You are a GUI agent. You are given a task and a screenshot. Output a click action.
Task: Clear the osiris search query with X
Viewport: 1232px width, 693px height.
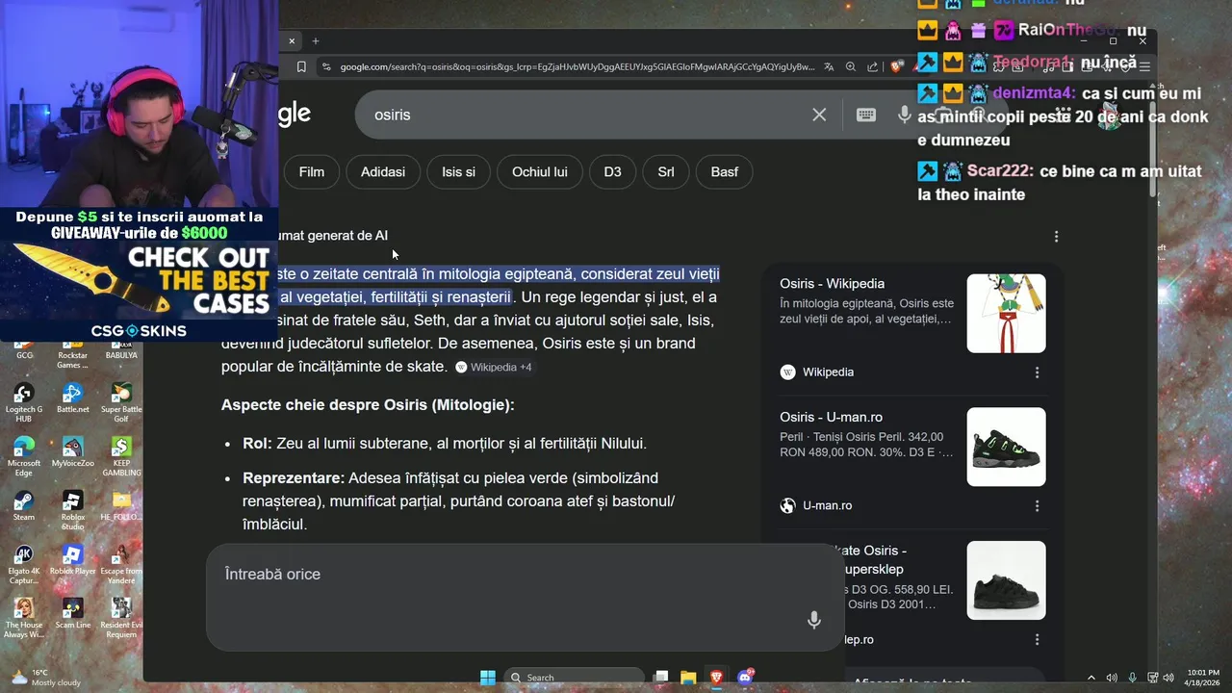[x=819, y=115]
